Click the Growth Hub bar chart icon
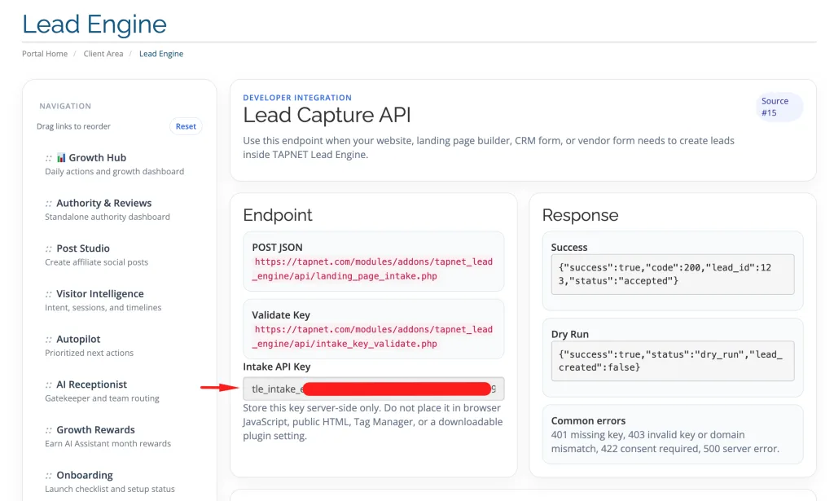 pos(61,157)
